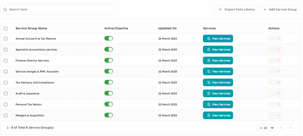303x136 pixels.
Task: Delete the Audit & assurance service group
Action: point(278,93)
